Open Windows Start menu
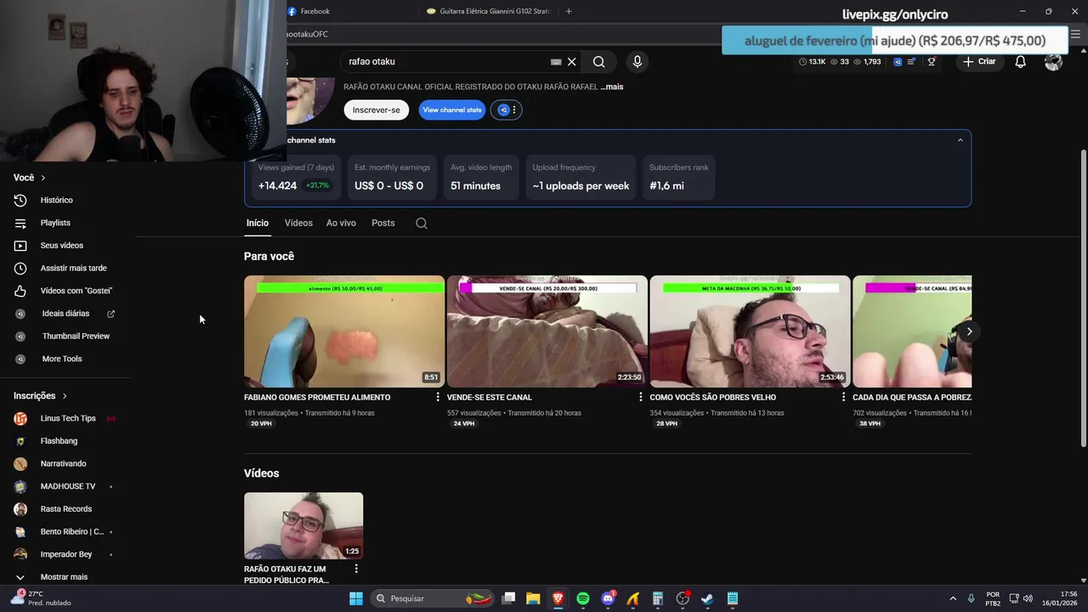This screenshot has width=1088, height=612. [356, 598]
